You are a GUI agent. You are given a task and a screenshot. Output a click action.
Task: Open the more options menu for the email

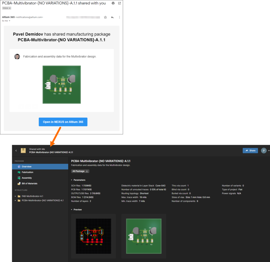(119, 17)
